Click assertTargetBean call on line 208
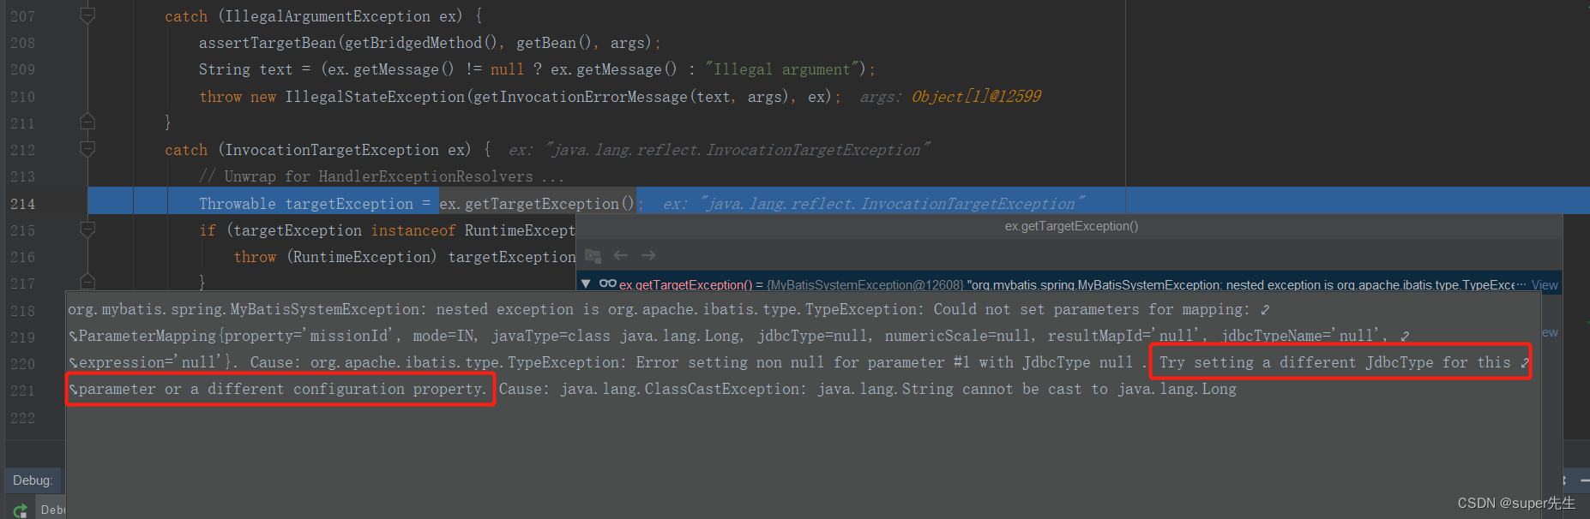The width and height of the screenshot is (1590, 519). 268,43
